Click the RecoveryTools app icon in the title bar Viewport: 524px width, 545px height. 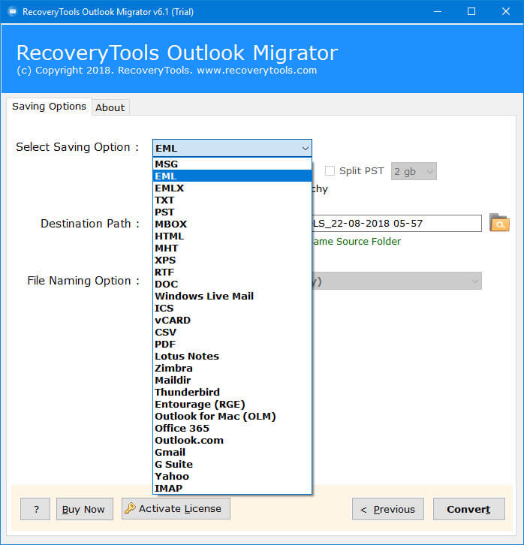13,12
